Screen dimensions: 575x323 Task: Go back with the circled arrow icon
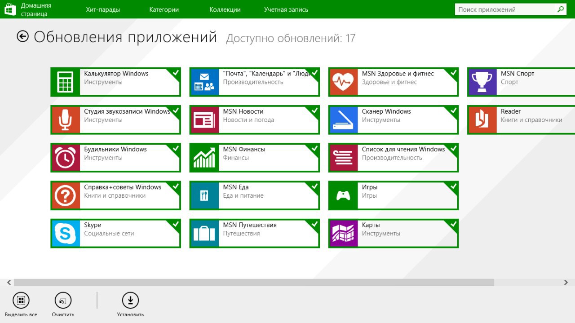(x=23, y=36)
